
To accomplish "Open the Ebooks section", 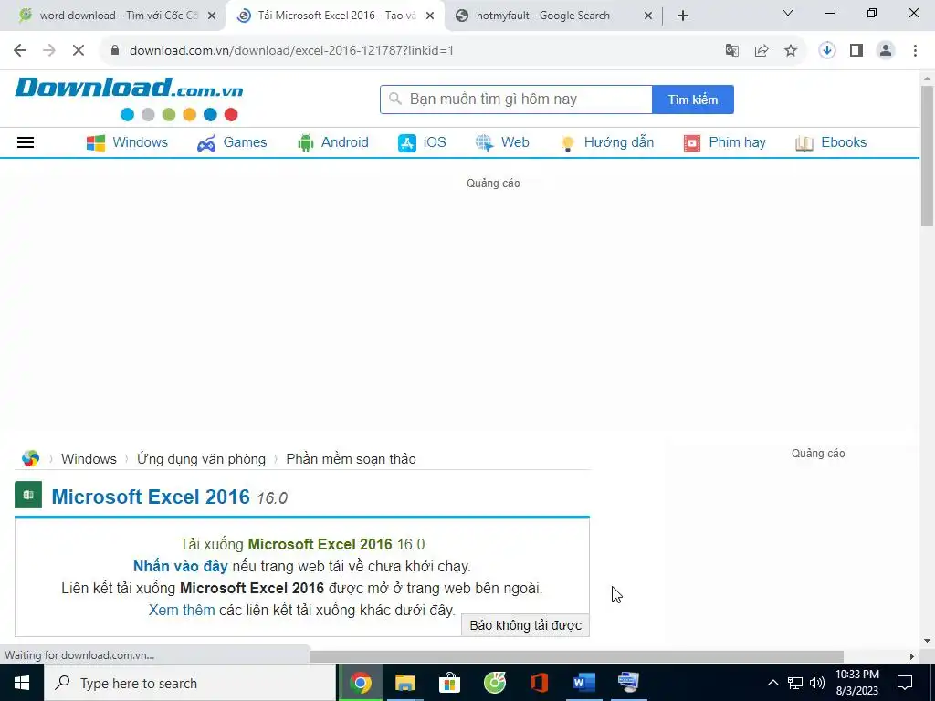I will [x=831, y=142].
